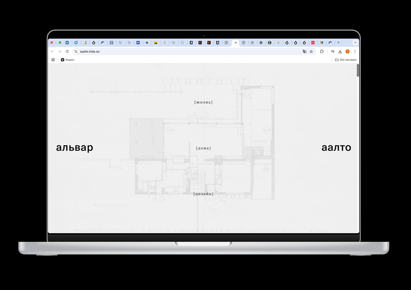Open the orange profile avatar
411x290 pixels.
point(348,51)
